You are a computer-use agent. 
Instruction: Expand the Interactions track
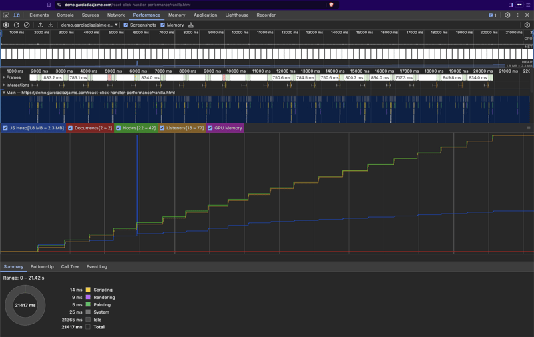point(4,85)
